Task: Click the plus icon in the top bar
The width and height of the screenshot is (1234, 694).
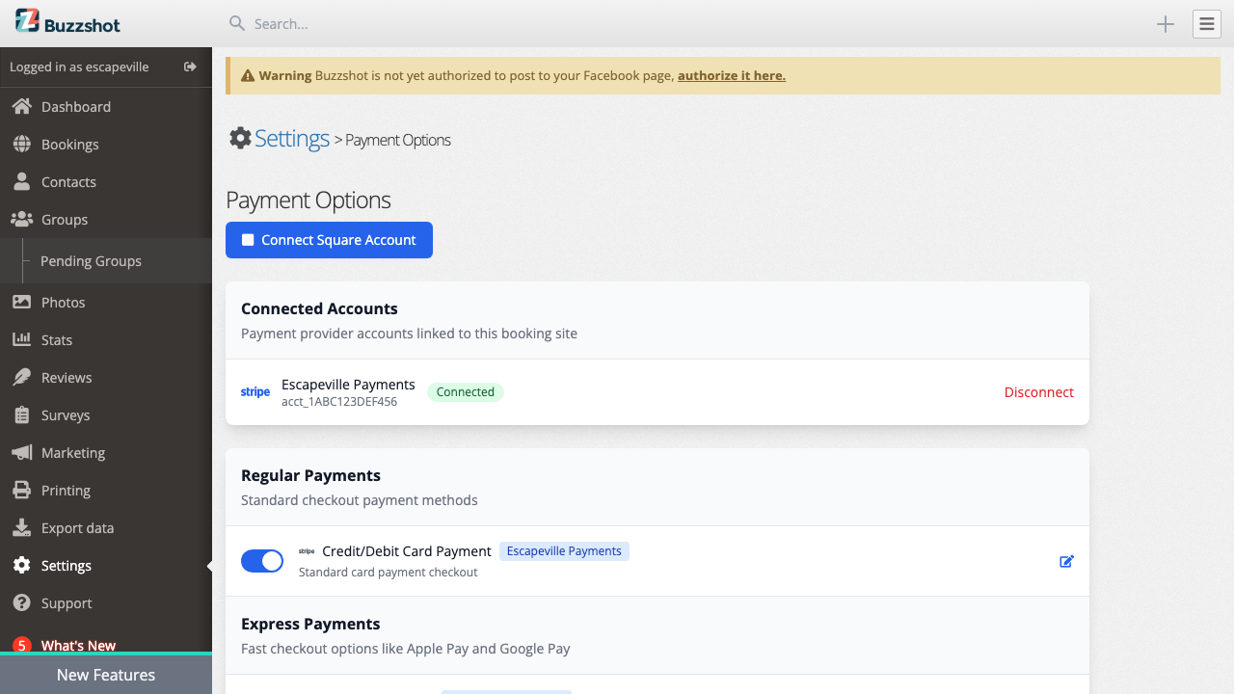Action: pos(1165,24)
